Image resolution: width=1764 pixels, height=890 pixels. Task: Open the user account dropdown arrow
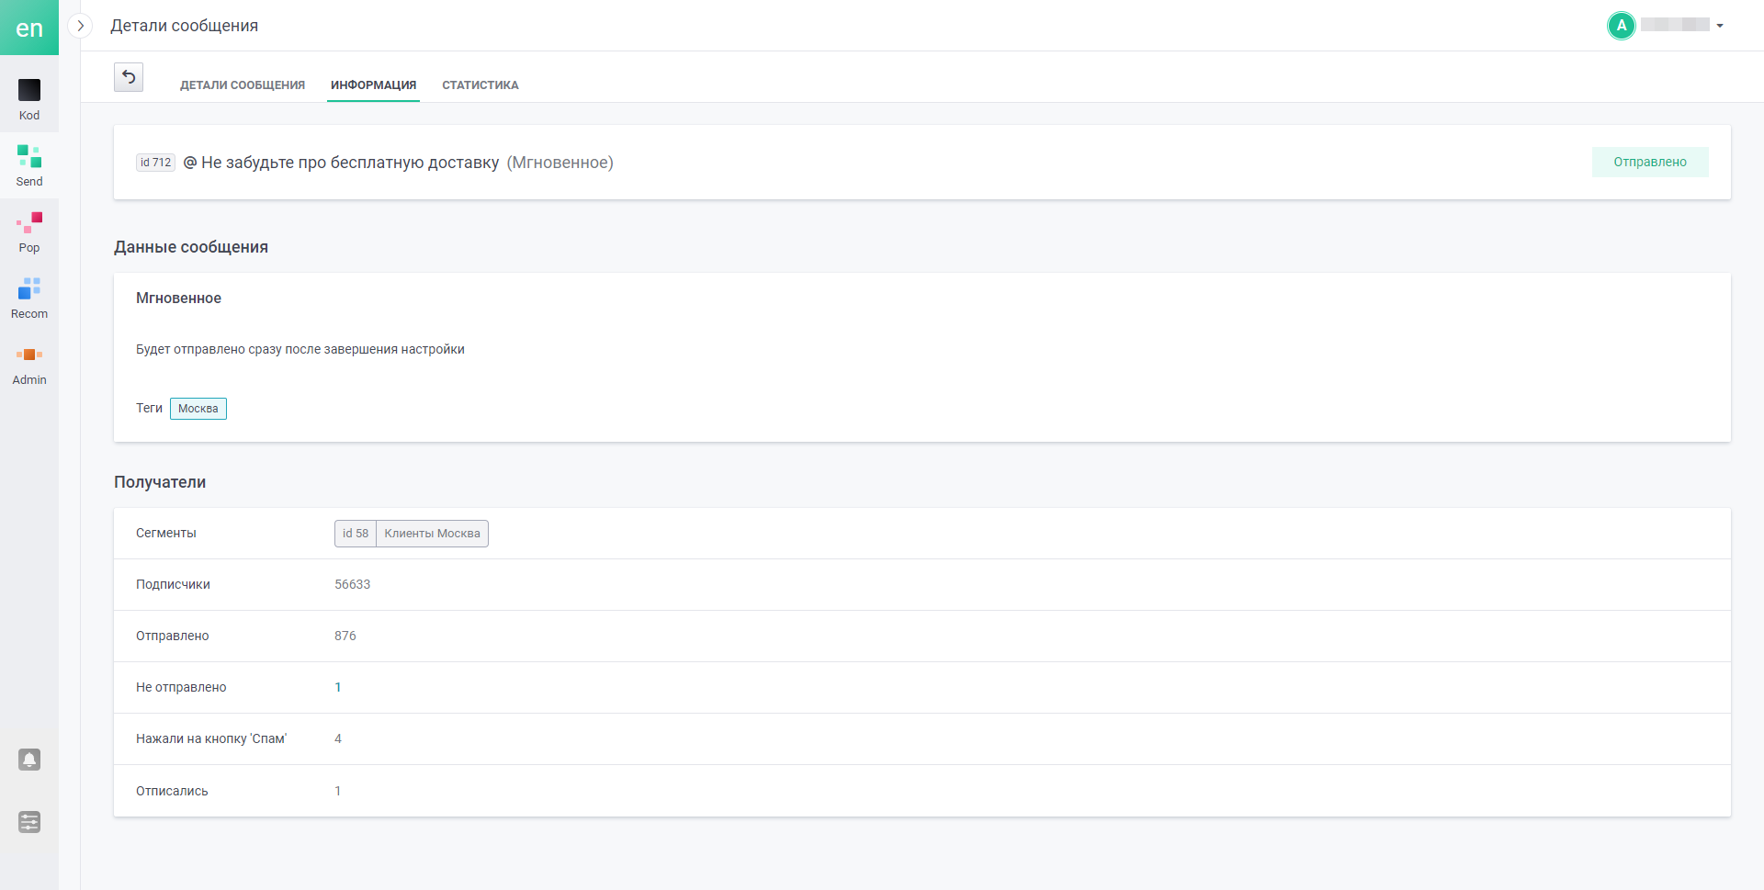pyautogui.click(x=1720, y=26)
